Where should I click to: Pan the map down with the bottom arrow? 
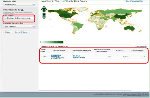(44, 11)
